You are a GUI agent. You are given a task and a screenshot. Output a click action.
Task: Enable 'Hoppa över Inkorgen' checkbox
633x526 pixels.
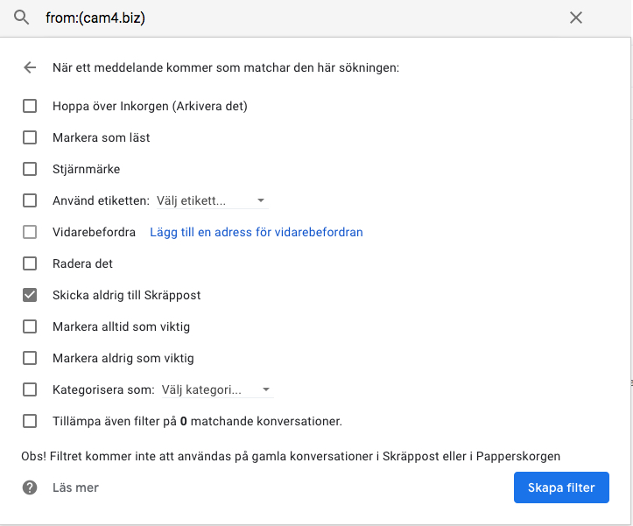tap(30, 106)
